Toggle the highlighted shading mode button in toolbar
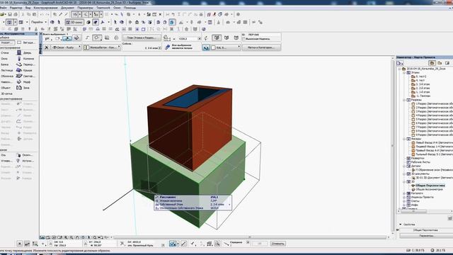This screenshot has width=453, height=255. tap(96, 22)
